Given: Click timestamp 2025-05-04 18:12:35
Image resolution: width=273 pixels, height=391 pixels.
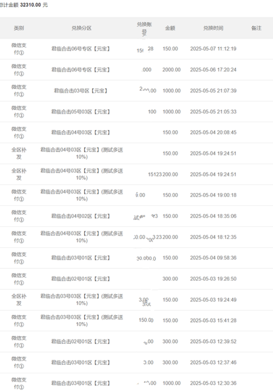Looking at the screenshot, I should pyautogui.click(x=213, y=237).
